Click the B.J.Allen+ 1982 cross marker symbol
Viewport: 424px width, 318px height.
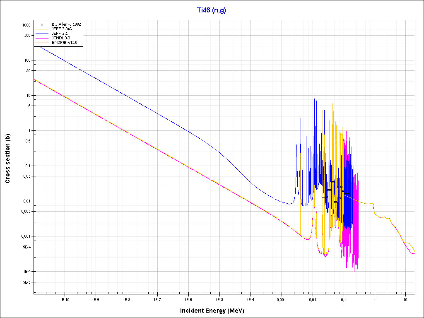point(42,24)
